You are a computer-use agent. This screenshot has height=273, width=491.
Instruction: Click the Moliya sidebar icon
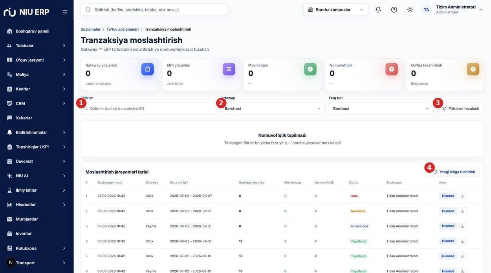pos(9,75)
